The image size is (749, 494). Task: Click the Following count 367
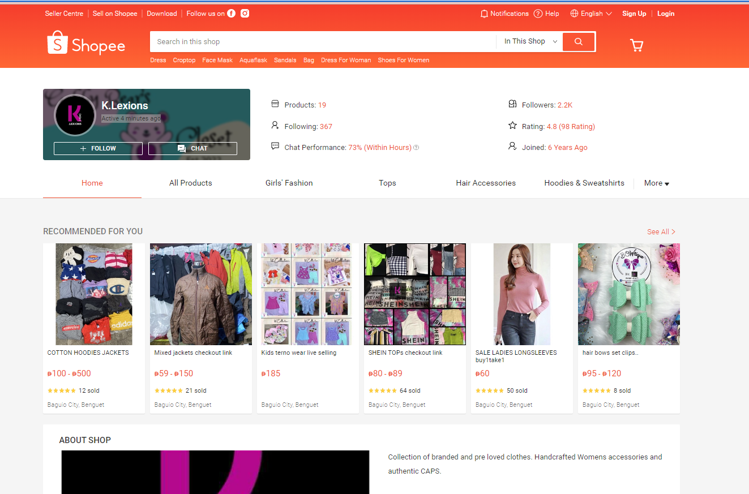point(326,127)
